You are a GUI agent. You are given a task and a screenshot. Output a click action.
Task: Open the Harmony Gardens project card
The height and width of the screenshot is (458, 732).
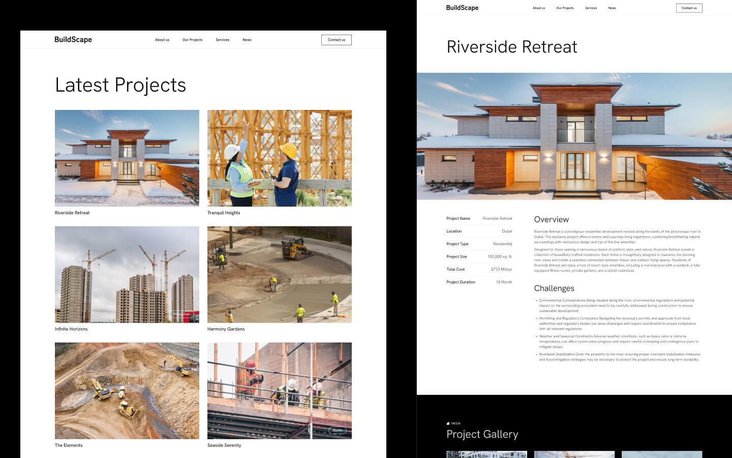(x=279, y=274)
